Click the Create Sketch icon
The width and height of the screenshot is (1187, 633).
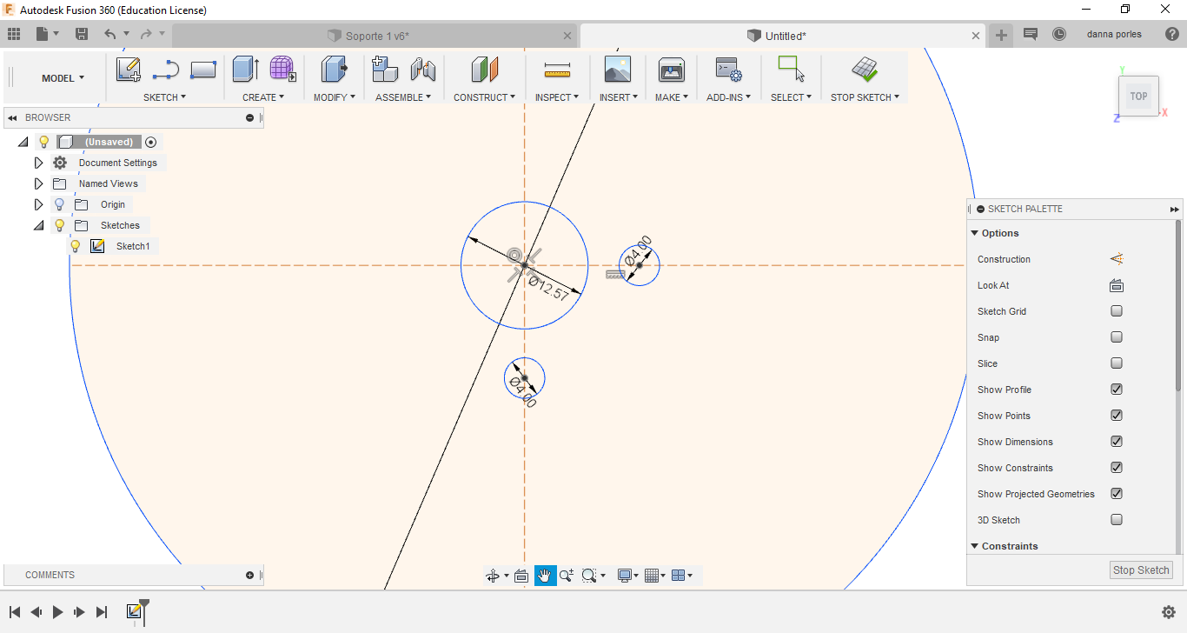tap(129, 70)
